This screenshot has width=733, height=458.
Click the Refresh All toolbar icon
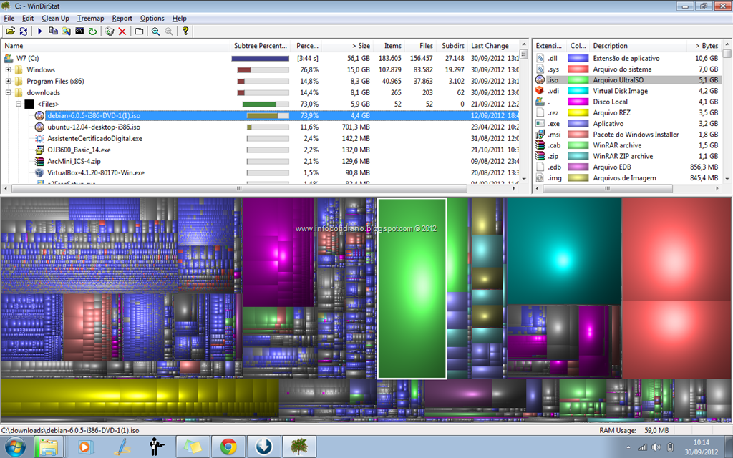click(x=23, y=32)
